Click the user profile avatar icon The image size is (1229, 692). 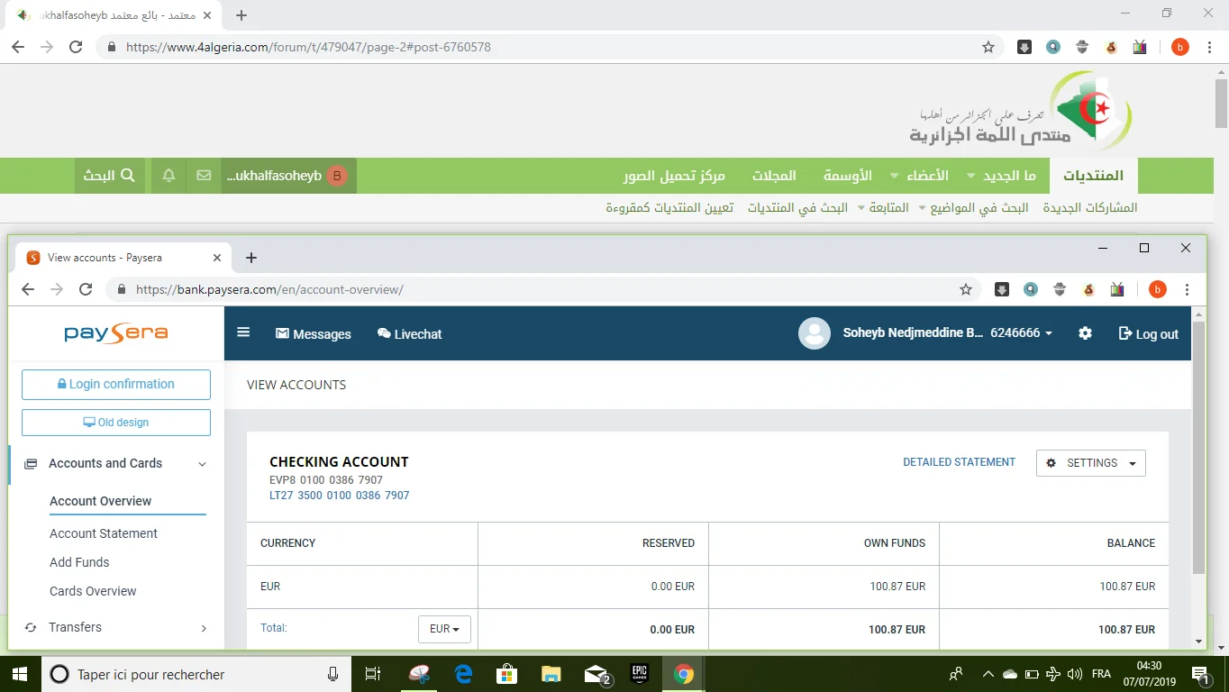[815, 333]
